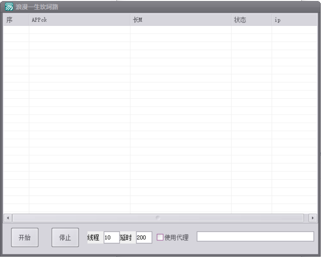321x257 pixels.
Task: Click the green app icon in title bar
Action: 9,7
